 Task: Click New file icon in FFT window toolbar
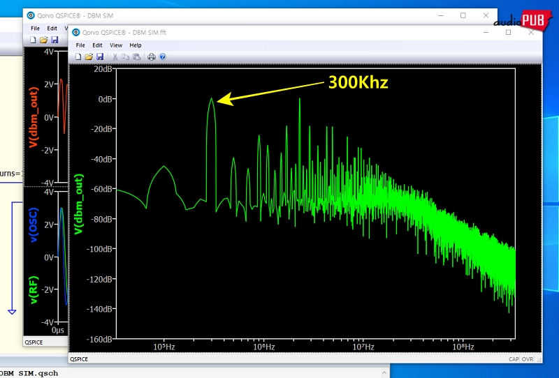point(78,56)
